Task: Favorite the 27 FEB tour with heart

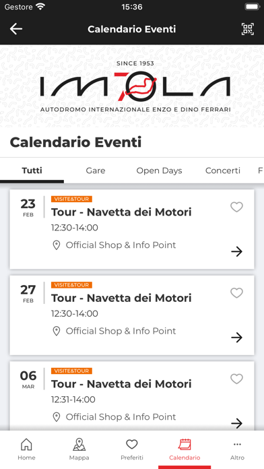Action: click(236, 293)
